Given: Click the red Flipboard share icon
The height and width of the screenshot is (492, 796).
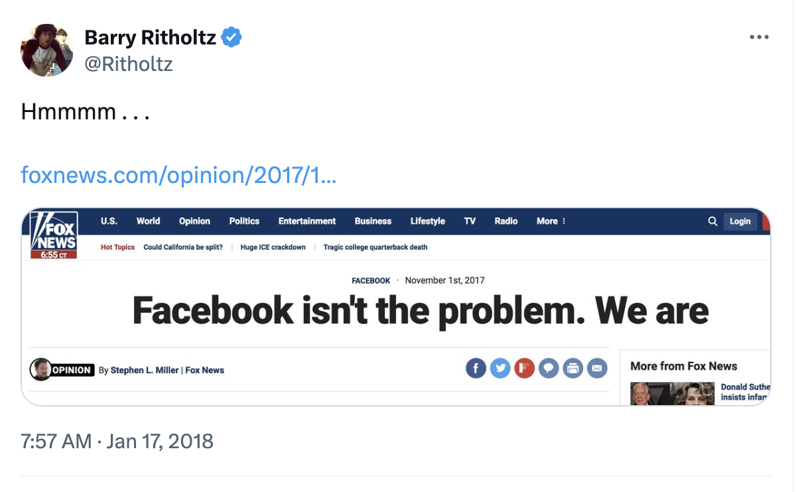Looking at the screenshot, I should click(524, 368).
